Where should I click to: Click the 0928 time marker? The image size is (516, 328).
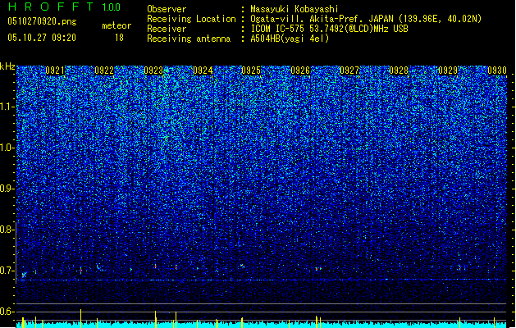(x=399, y=71)
